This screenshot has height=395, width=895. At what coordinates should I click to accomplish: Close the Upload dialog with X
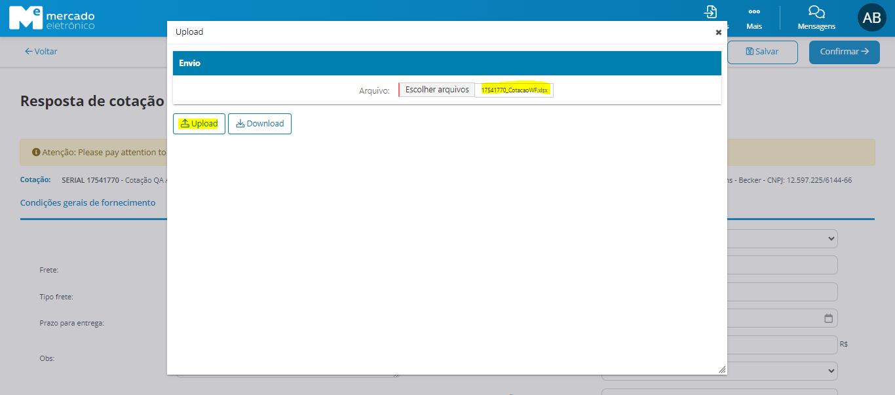coord(718,32)
